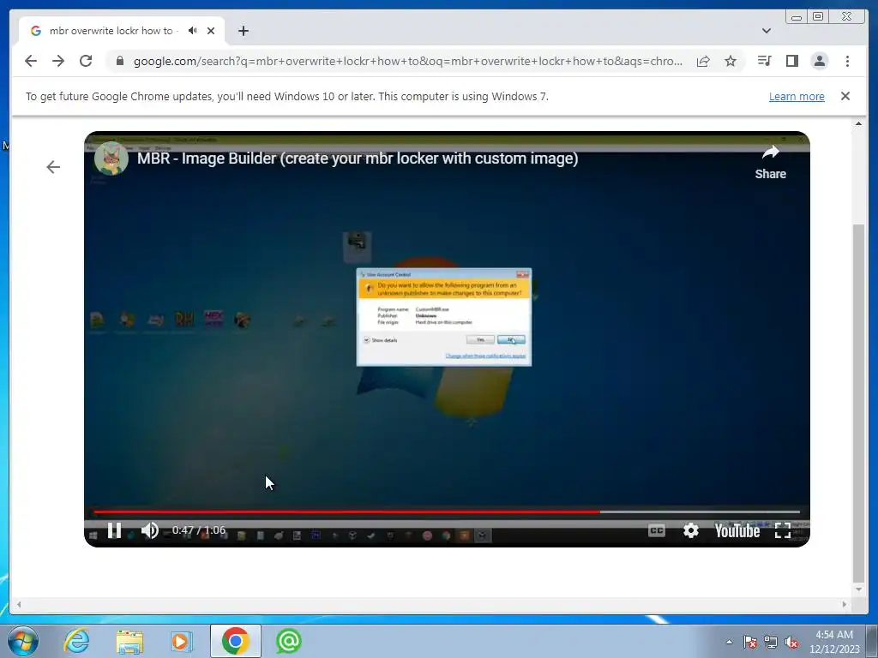Open the media control icon in toolbar
Screen dimensions: 878x658
pos(764,61)
